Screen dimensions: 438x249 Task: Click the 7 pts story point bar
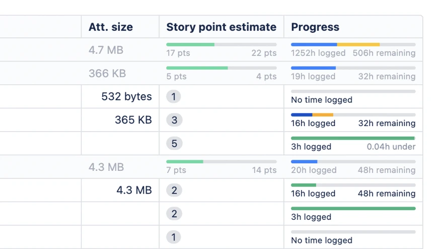221,162
